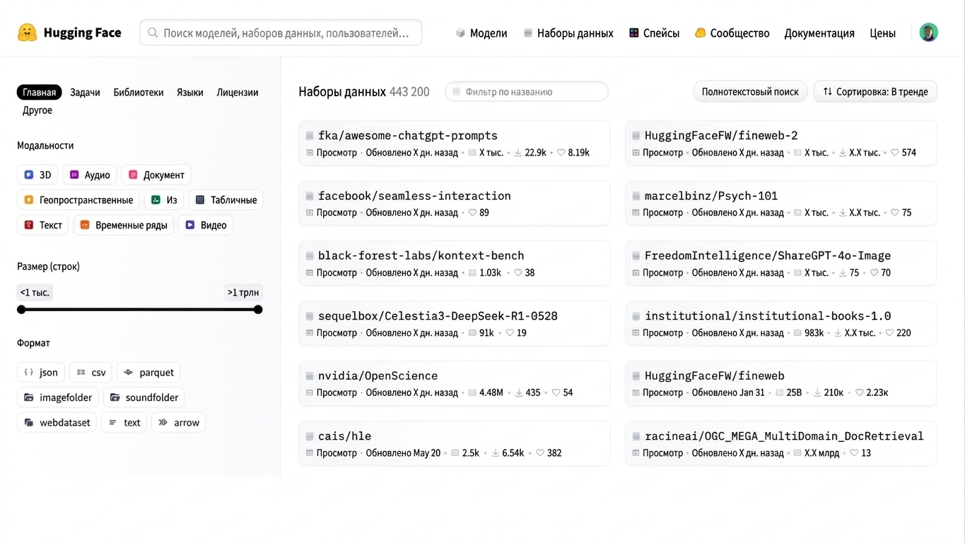The width and height of the screenshot is (965, 543).
Task: Click the webdataset format icon
Action: coord(29,422)
